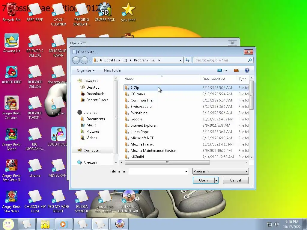Click Local Disk (C:) in the breadcrumb
Viewport: 307px width, 230px height.
pos(116,60)
